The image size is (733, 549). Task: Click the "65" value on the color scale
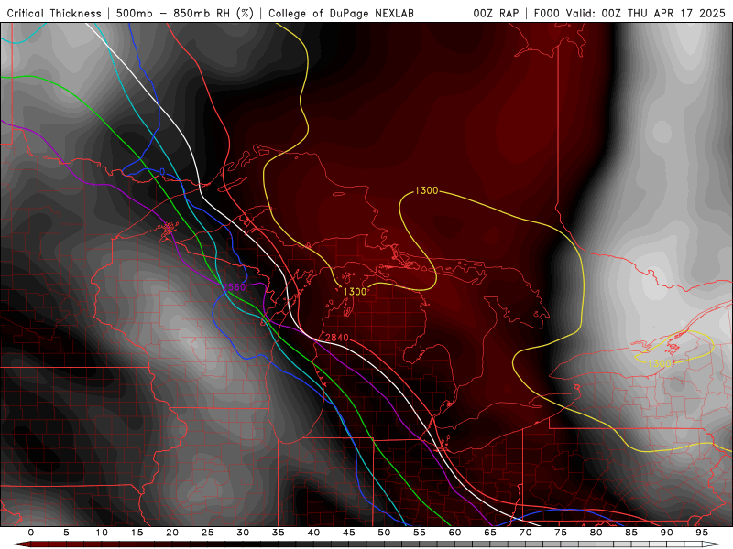pos(490,533)
